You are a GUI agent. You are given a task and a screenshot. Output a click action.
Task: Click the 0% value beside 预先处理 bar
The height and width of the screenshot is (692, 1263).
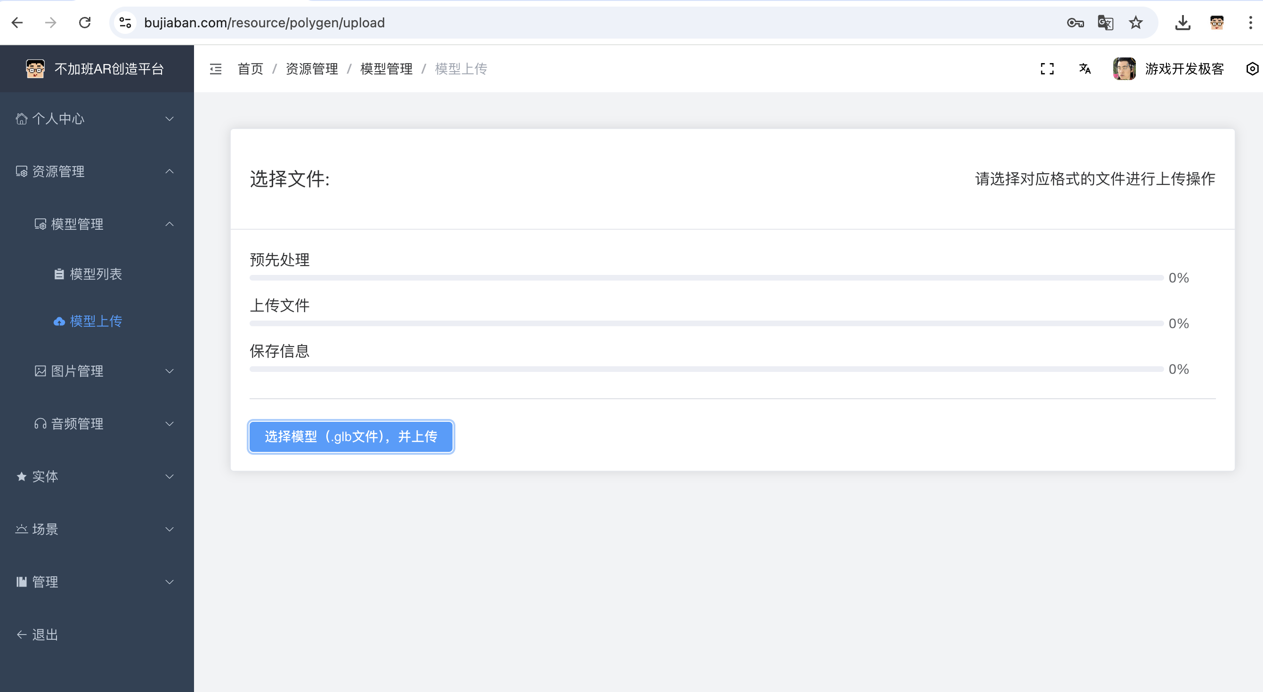pos(1179,278)
